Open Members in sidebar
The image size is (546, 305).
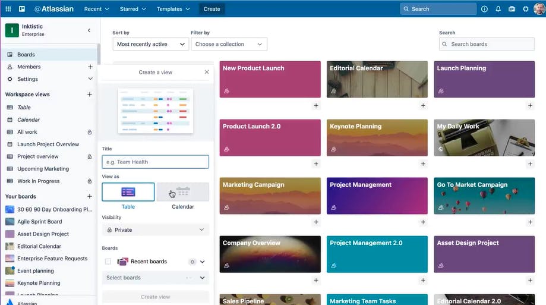tap(29, 67)
